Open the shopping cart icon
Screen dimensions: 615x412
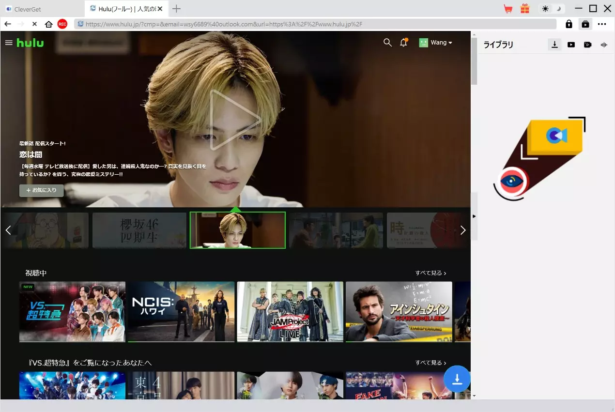tap(508, 9)
